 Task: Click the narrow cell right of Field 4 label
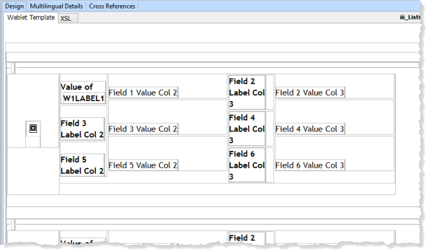(270, 129)
